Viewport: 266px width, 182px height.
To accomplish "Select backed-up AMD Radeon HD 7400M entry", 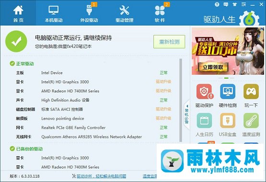I will (x=58, y=167).
